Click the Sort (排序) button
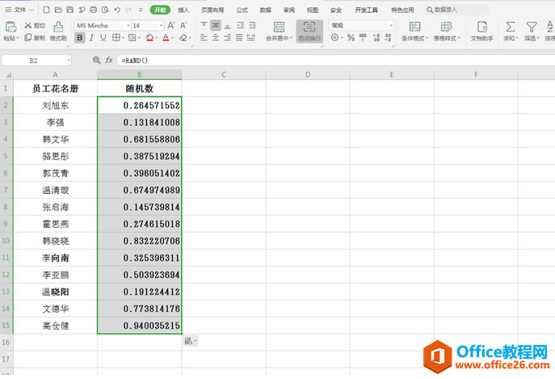 point(549,32)
